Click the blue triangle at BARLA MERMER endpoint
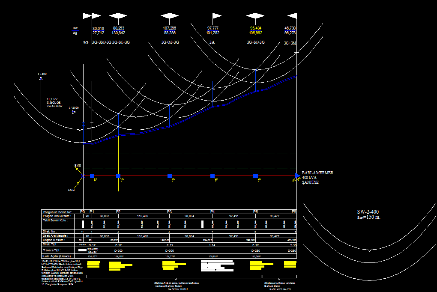Viewport: 437px width, 292px height. [297, 176]
